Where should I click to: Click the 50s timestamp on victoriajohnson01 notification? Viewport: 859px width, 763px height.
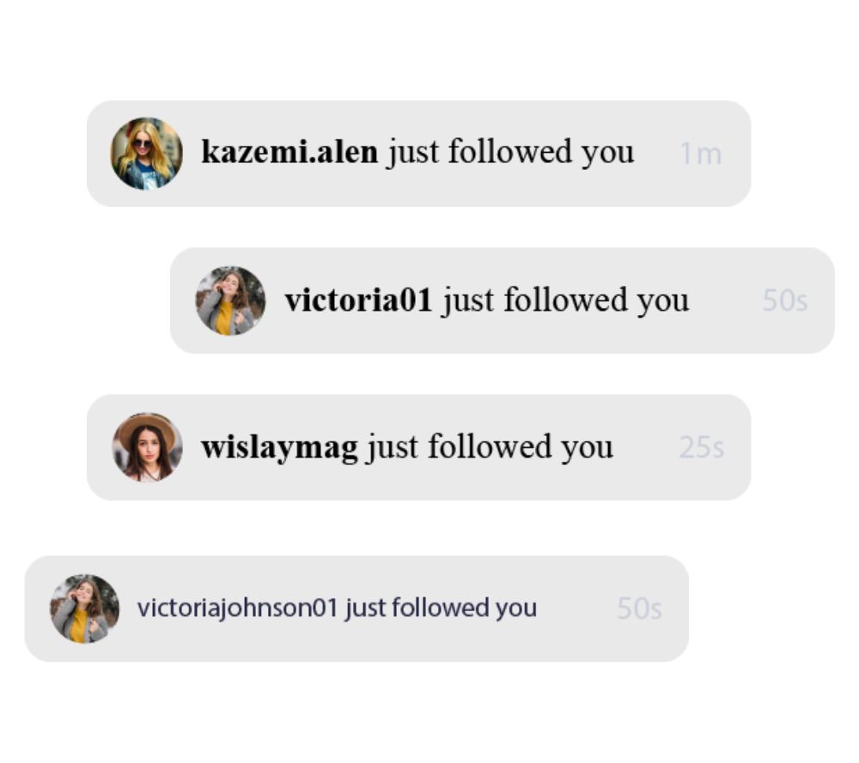[639, 609]
